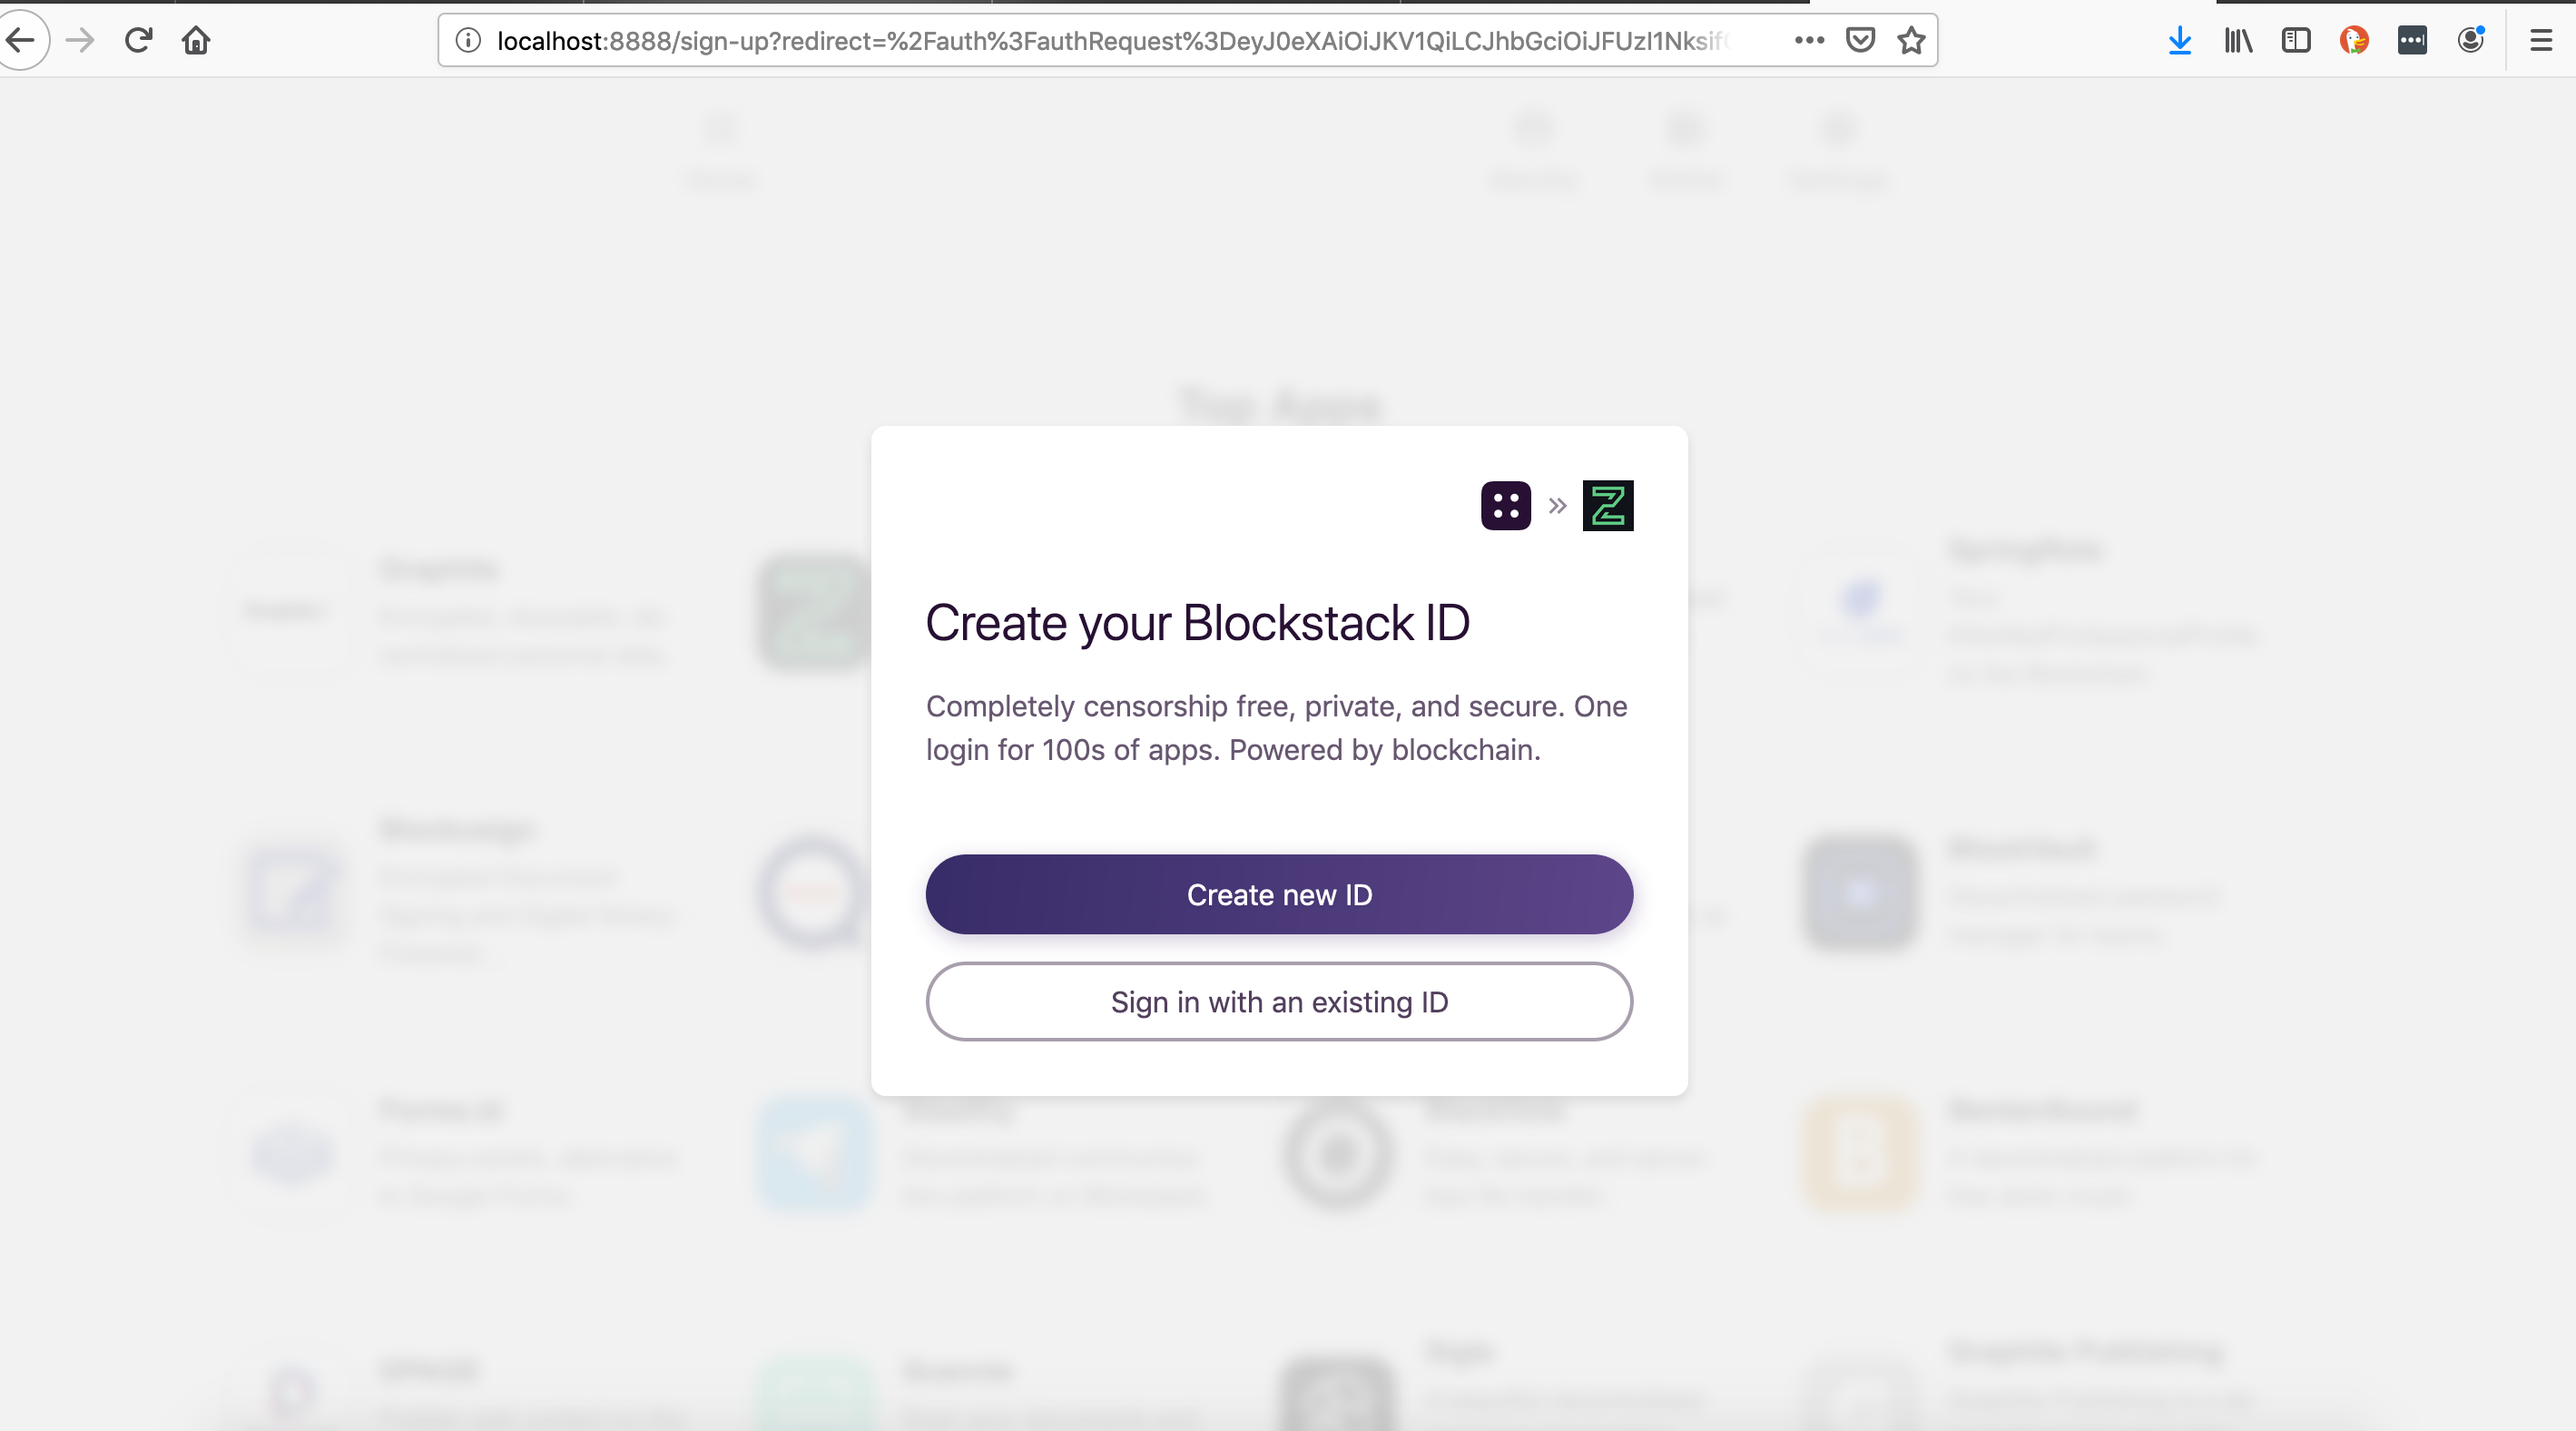Viewport: 2576px width, 1431px height.
Task: Reload the current page
Action: 138,40
